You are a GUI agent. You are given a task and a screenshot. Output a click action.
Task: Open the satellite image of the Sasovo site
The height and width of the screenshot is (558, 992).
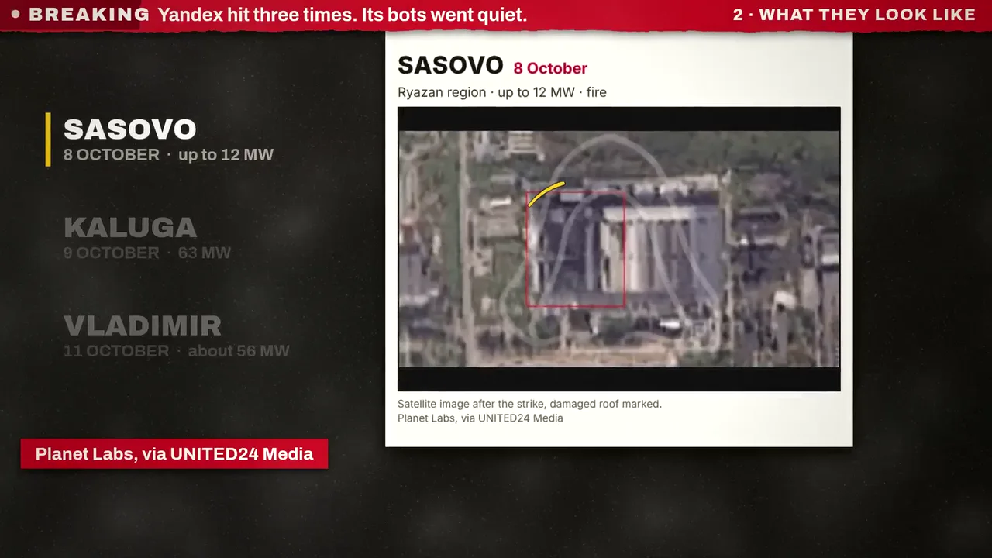point(618,249)
